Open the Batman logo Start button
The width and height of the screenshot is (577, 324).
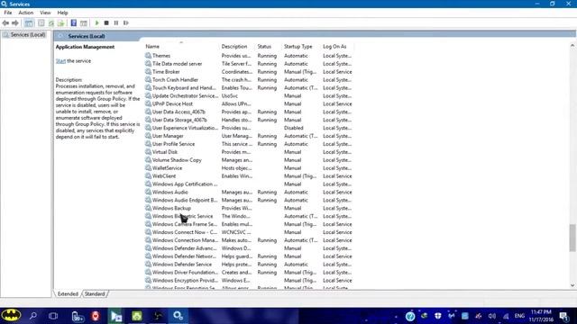click(11, 315)
